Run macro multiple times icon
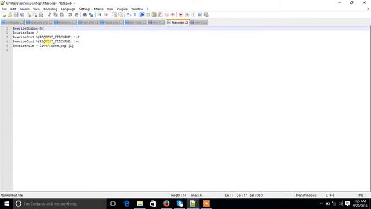This screenshot has width=371, height=209. pos(199,15)
